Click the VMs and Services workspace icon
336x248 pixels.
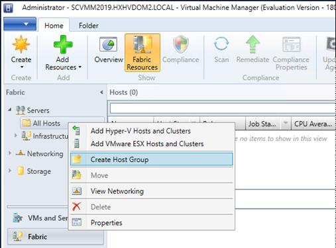(x=17, y=218)
